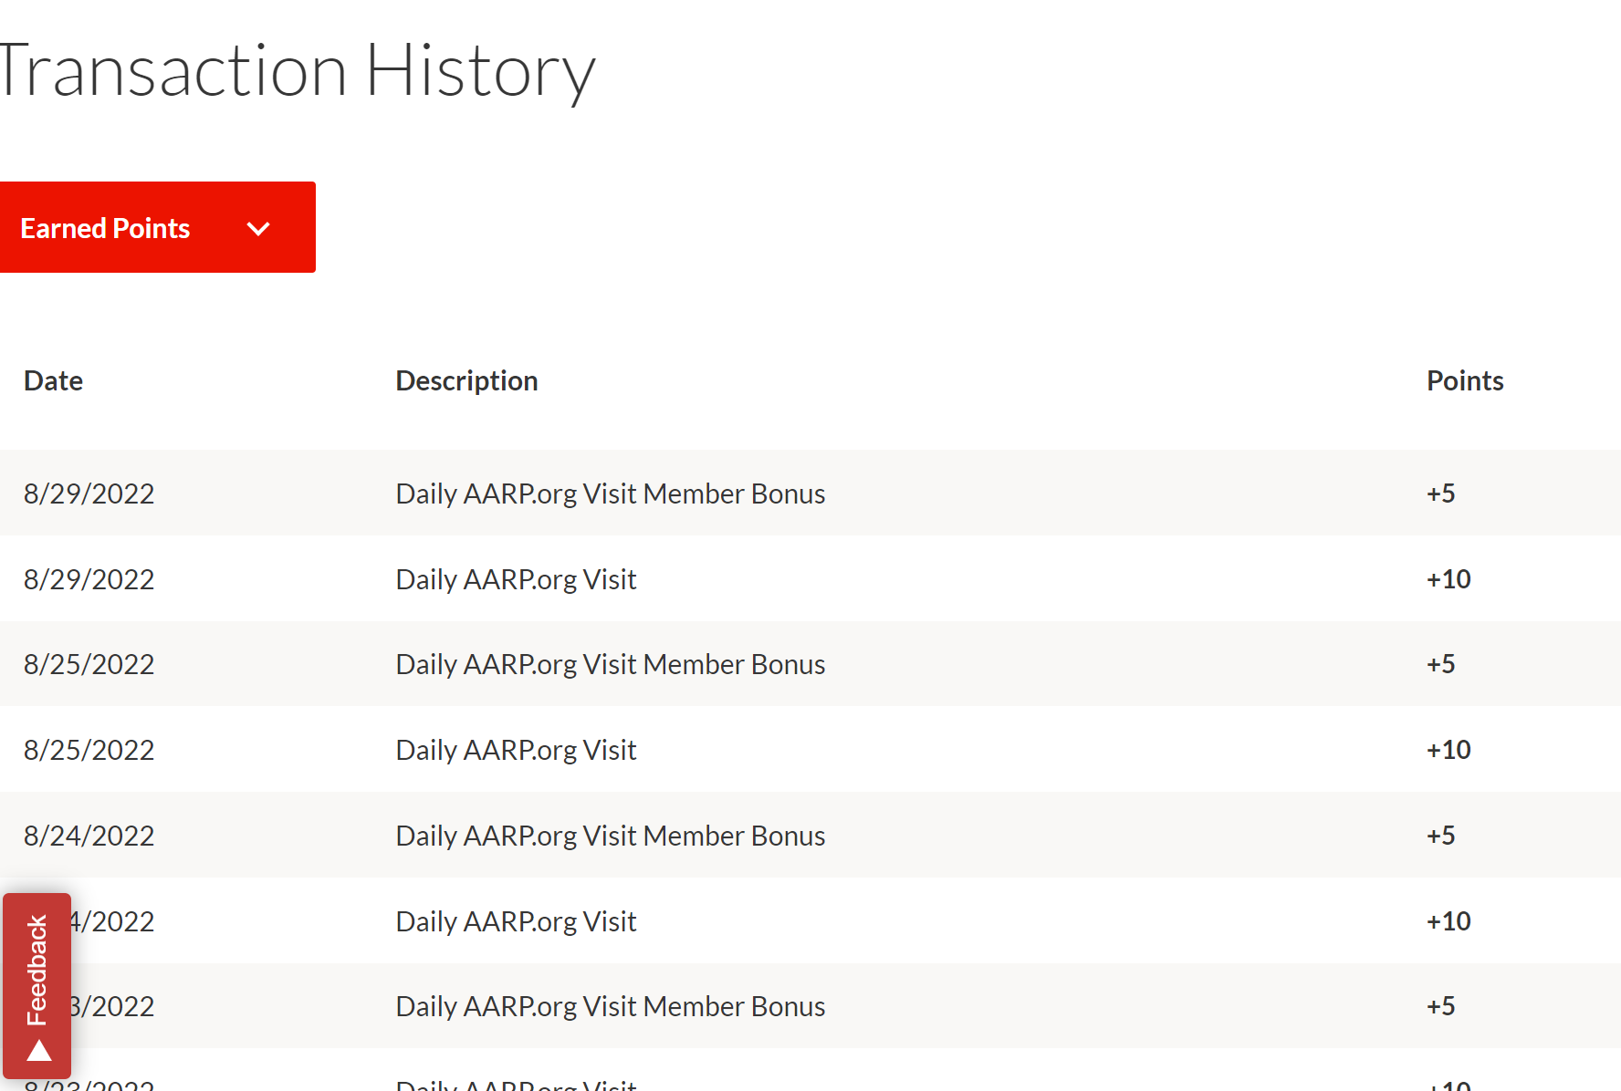Click the Transaction History page heading

[x=297, y=70]
